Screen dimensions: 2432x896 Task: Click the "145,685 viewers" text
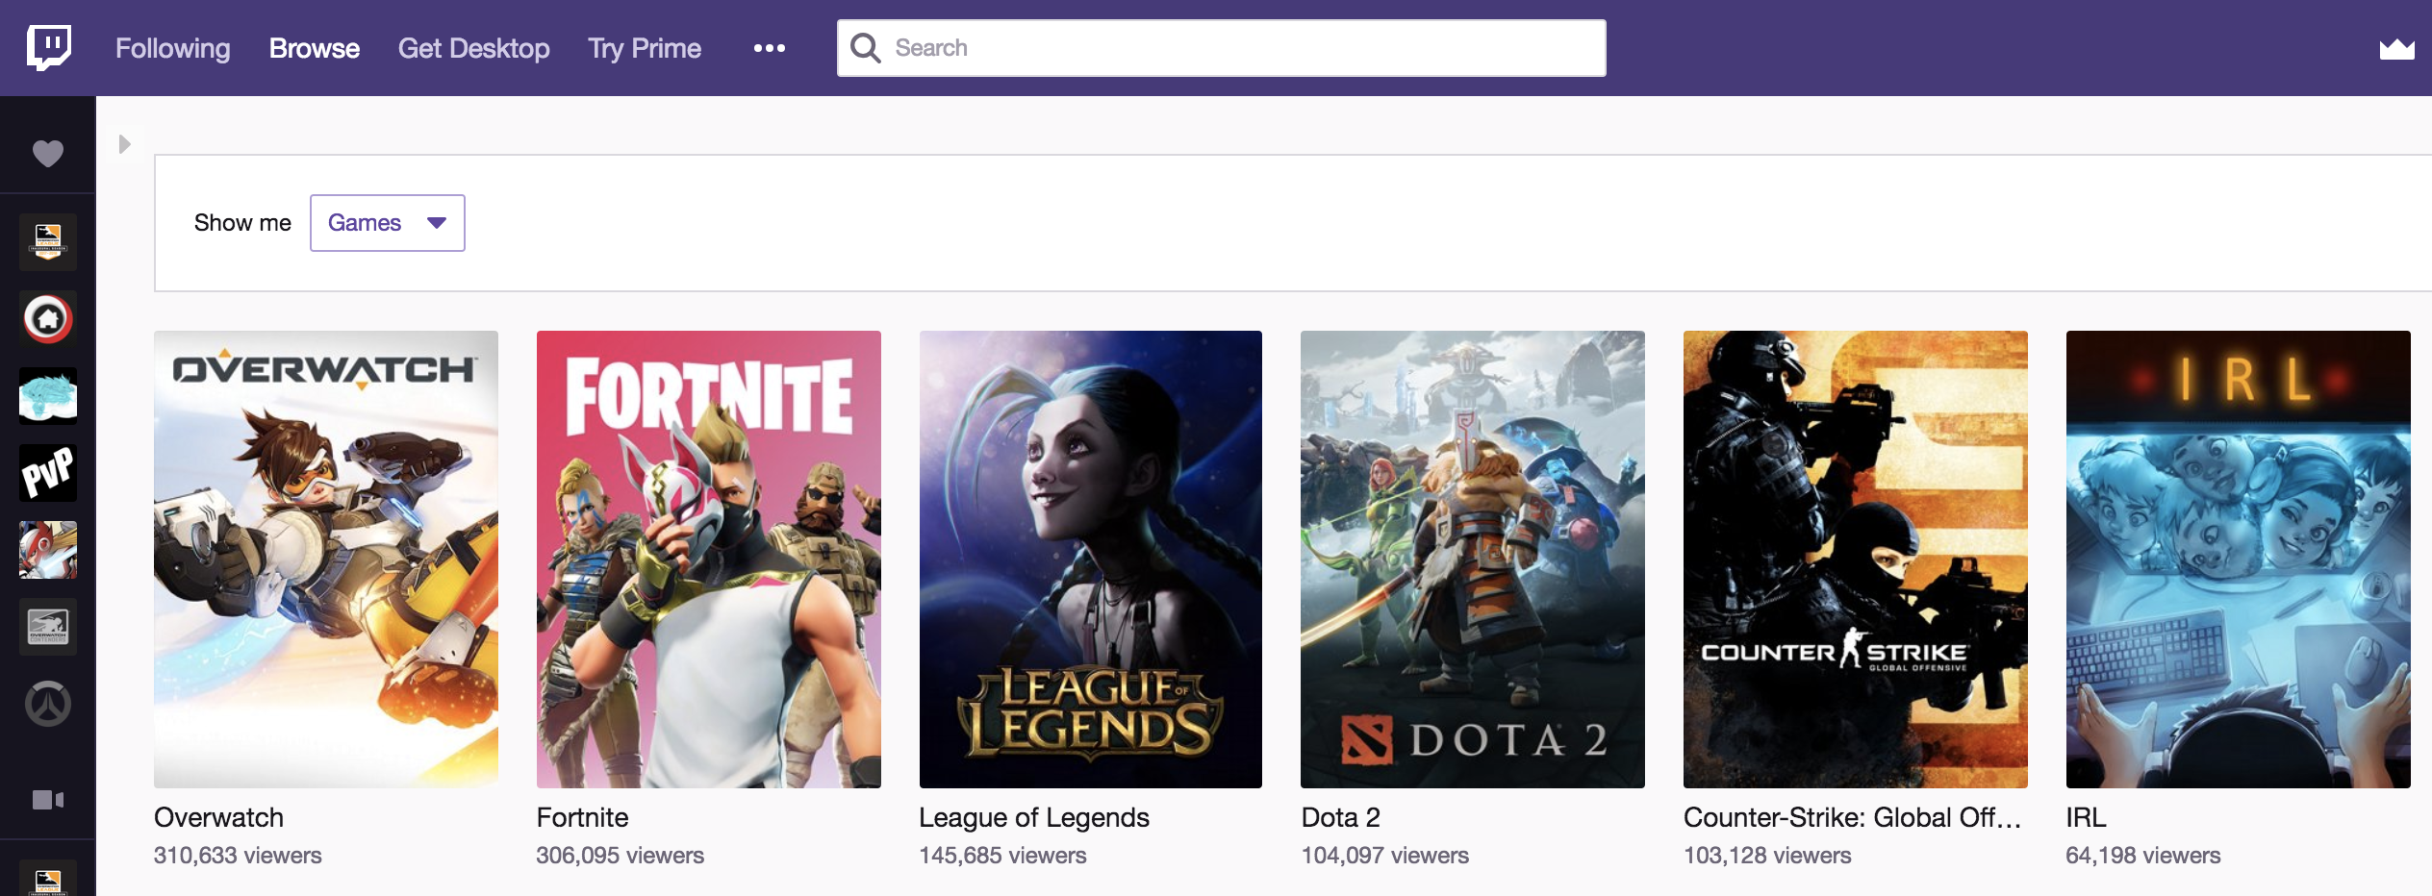pyautogui.click(x=1002, y=856)
